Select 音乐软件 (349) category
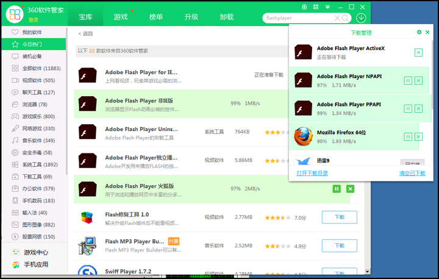This screenshot has width=439, height=279. [34, 141]
